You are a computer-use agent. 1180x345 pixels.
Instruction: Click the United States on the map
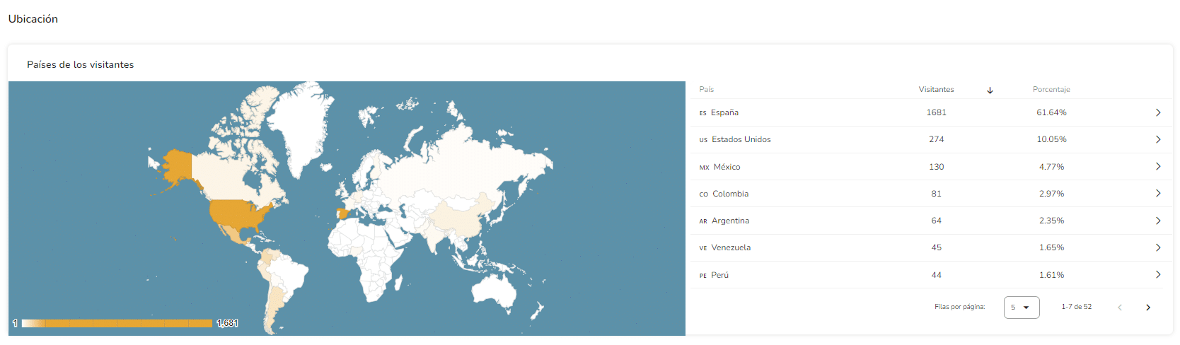point(237,214)
